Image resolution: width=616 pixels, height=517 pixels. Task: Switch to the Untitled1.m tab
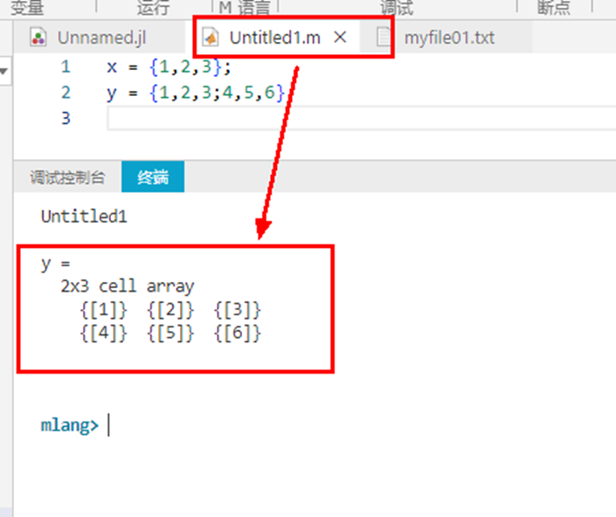pos(275,38)
